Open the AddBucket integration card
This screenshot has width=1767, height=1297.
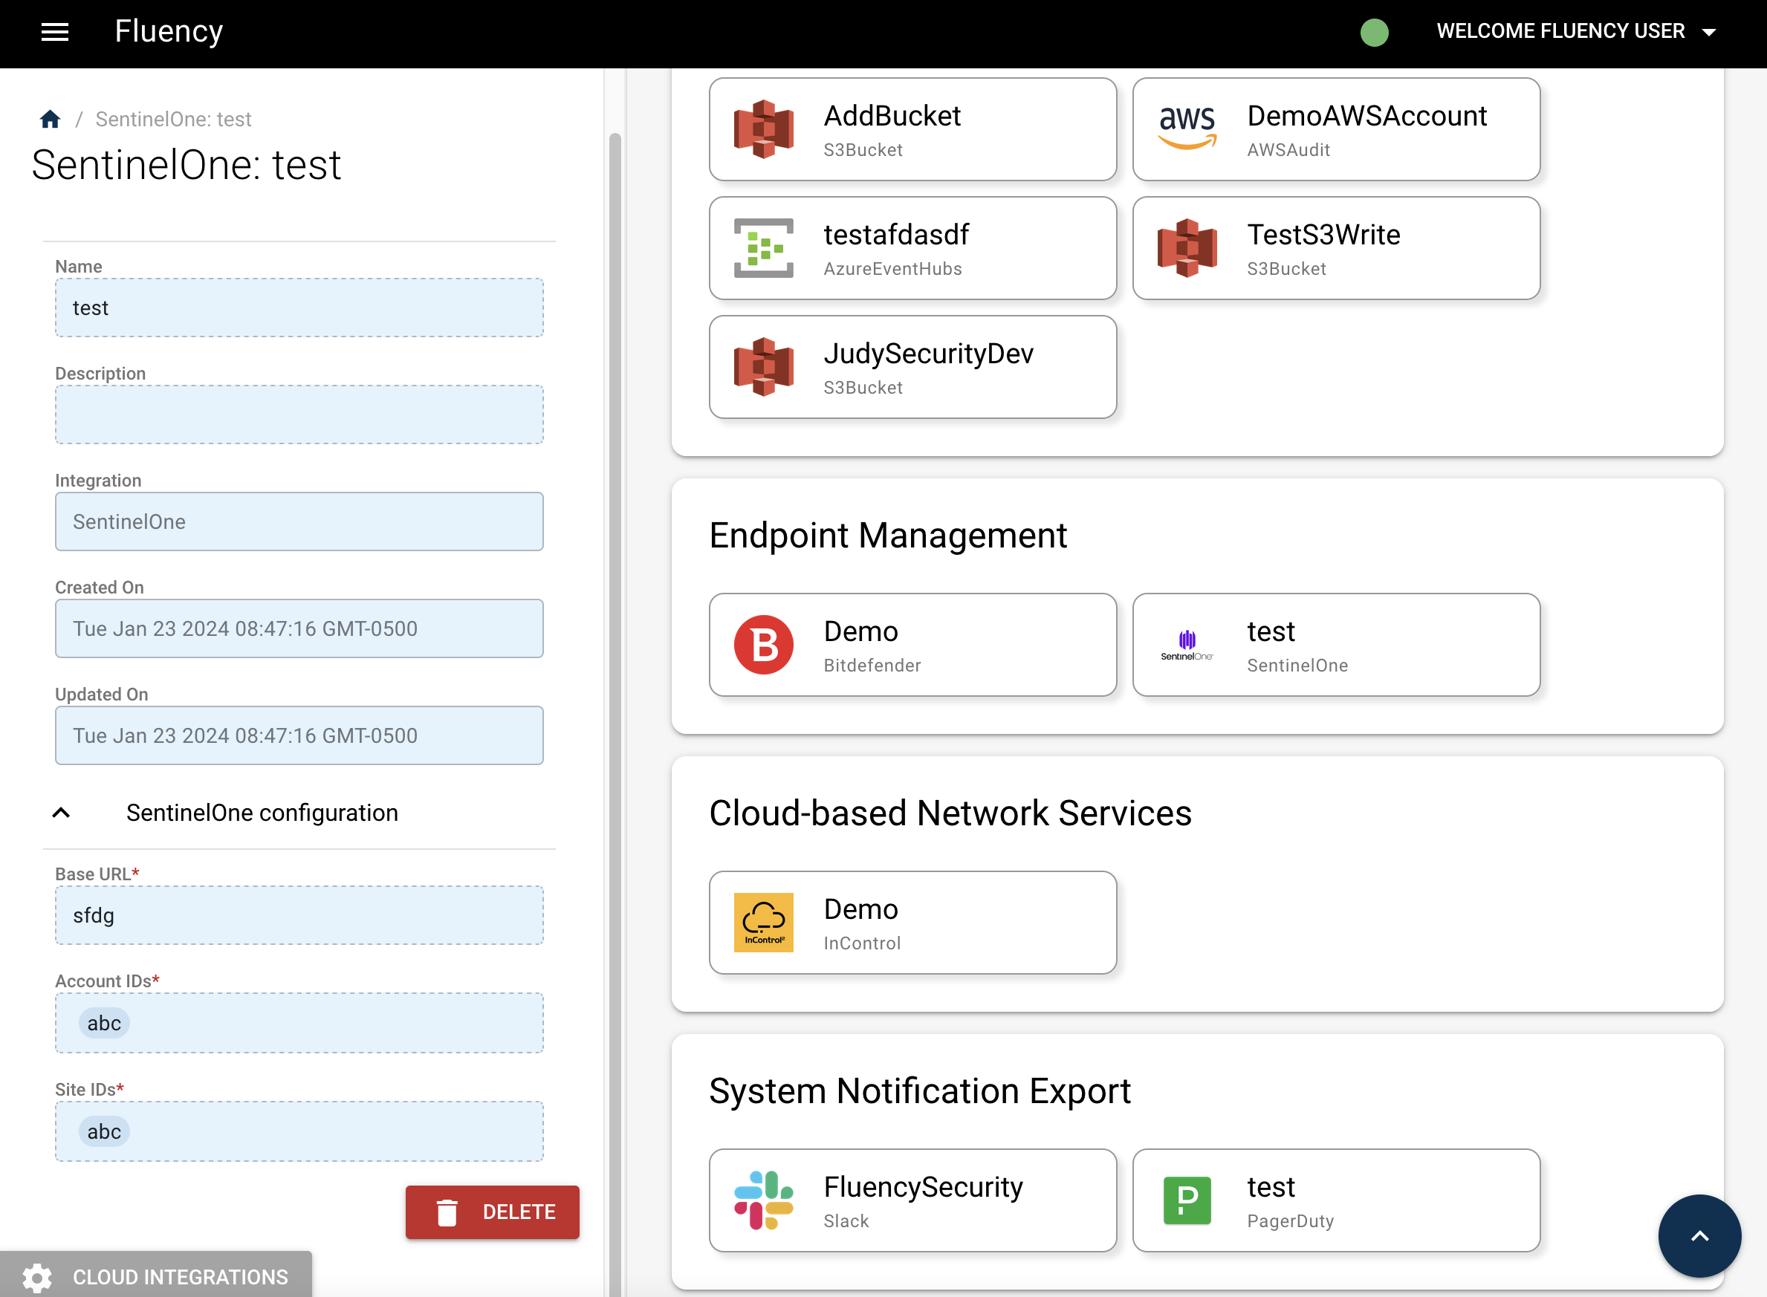tap(912, 129)
